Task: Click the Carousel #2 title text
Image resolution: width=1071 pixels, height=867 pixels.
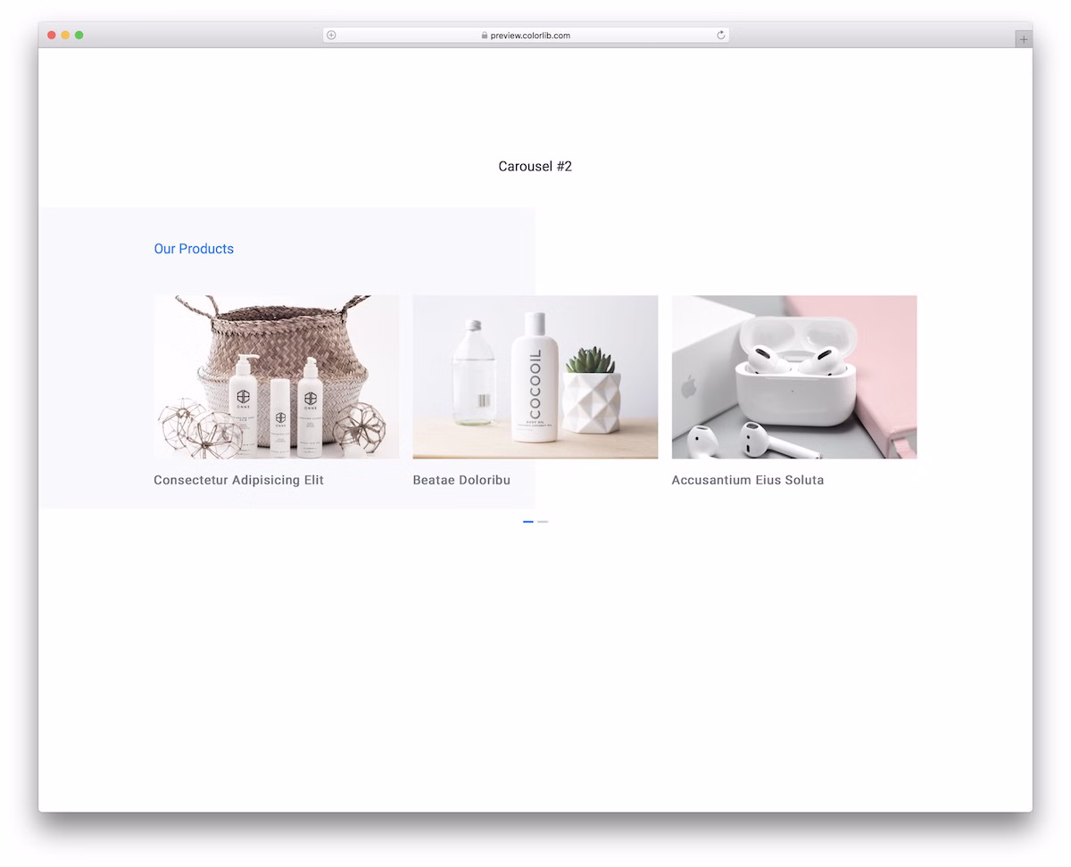Action: pos(535,166)
